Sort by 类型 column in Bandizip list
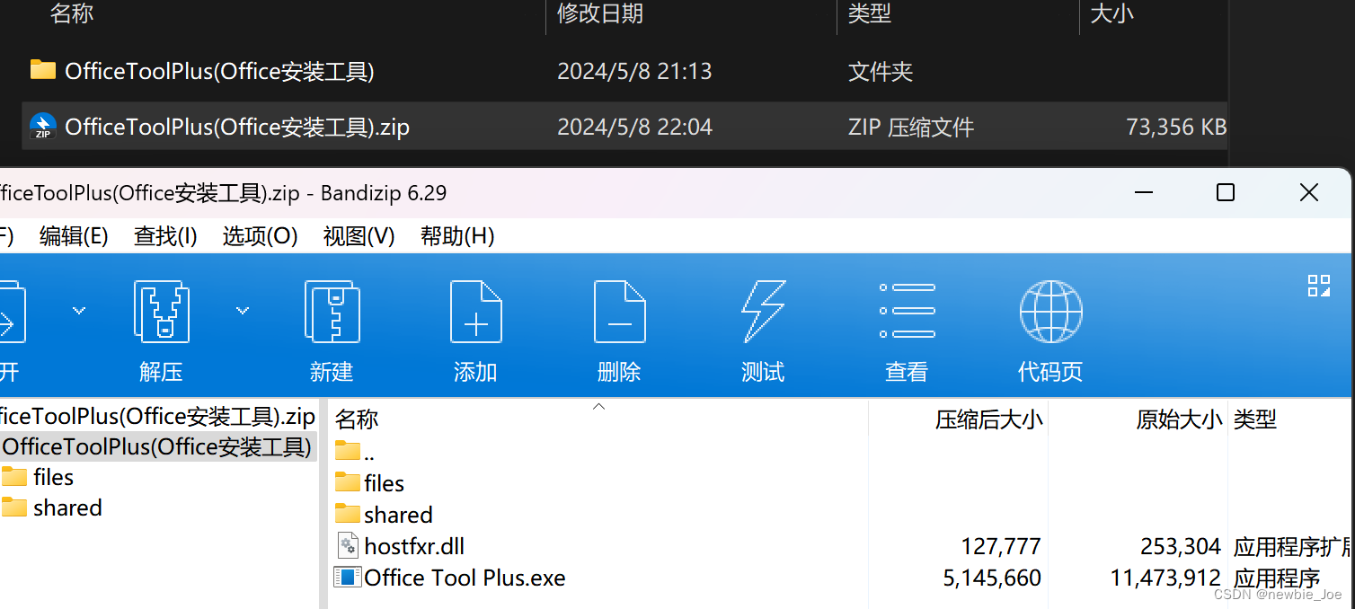The height and width of the screenshot is (609, 1355). 1255,419
